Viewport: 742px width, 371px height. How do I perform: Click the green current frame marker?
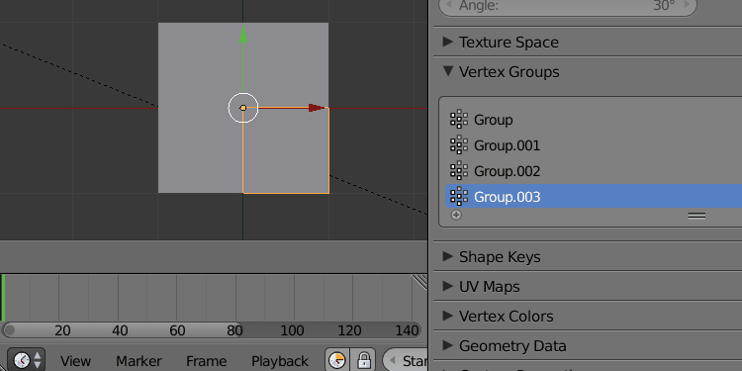pyautogui.click(x=3, y=297)
